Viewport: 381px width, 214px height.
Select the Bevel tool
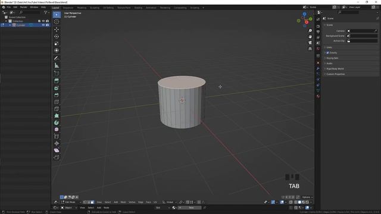click(57, 95)
